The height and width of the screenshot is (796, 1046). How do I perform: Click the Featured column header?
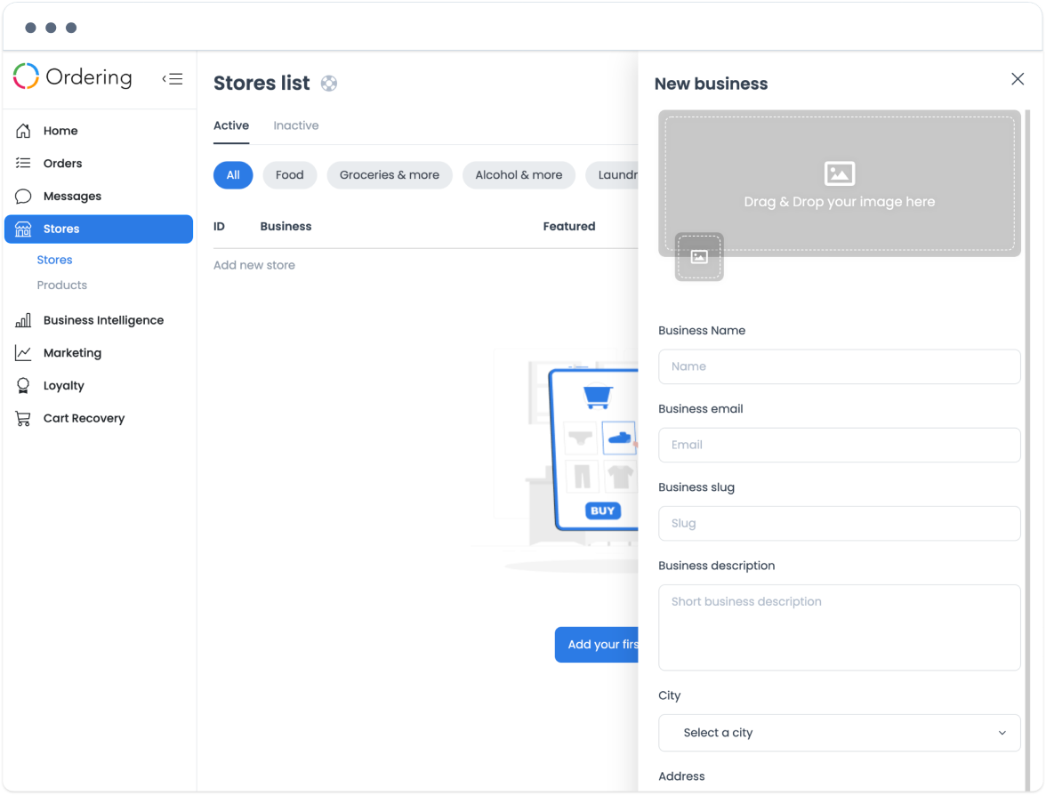point(569,226)
